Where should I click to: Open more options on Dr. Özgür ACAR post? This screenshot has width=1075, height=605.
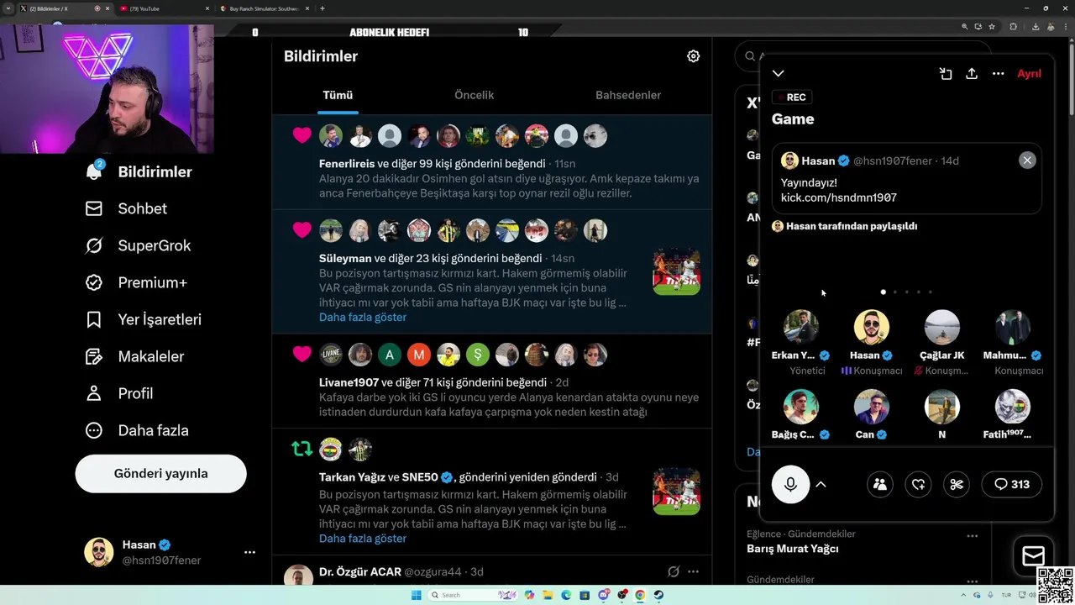(693, 571)
